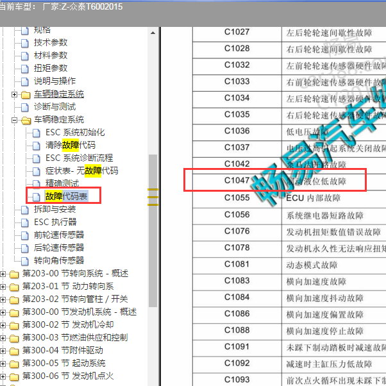Expand 第203-00 节转向系统 - 概述
This screenshot has height=386, width=386.
point(3,274)
